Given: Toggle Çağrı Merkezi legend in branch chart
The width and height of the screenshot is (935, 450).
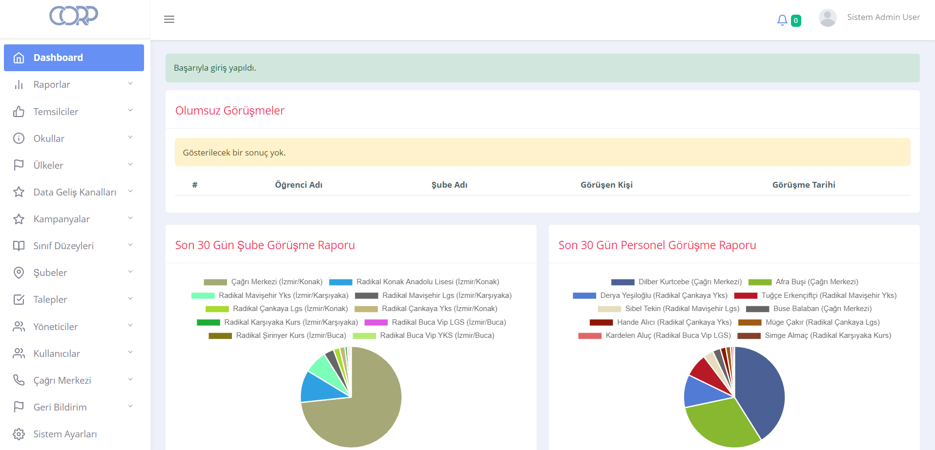Looking at the screenshot, I should coord(264,282).
